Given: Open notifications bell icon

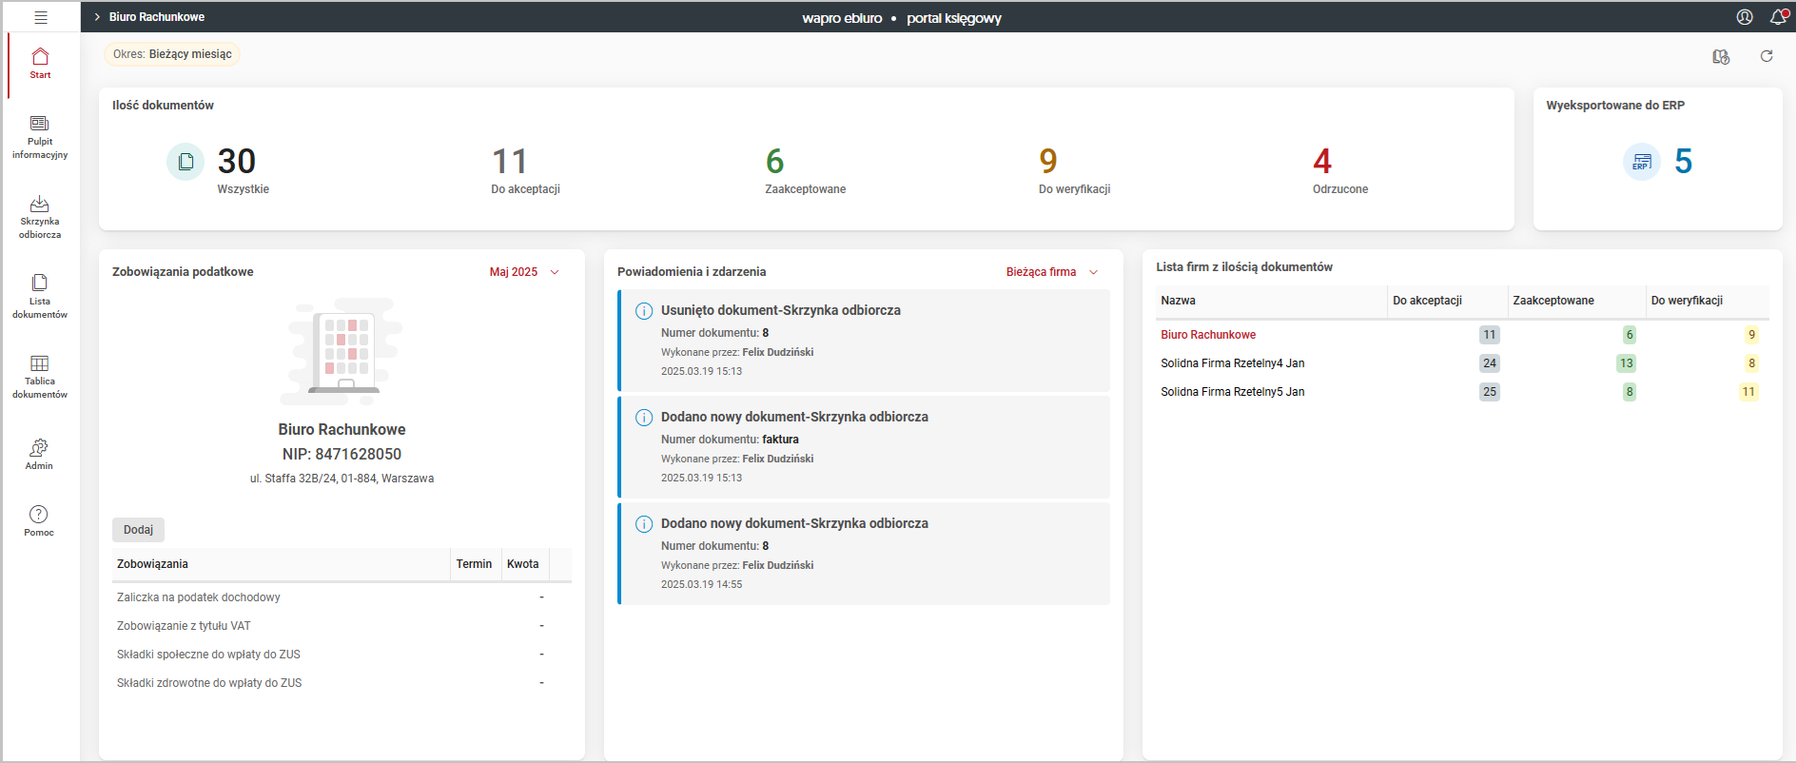Looking at the screenshot, I should pos(1778,17).
